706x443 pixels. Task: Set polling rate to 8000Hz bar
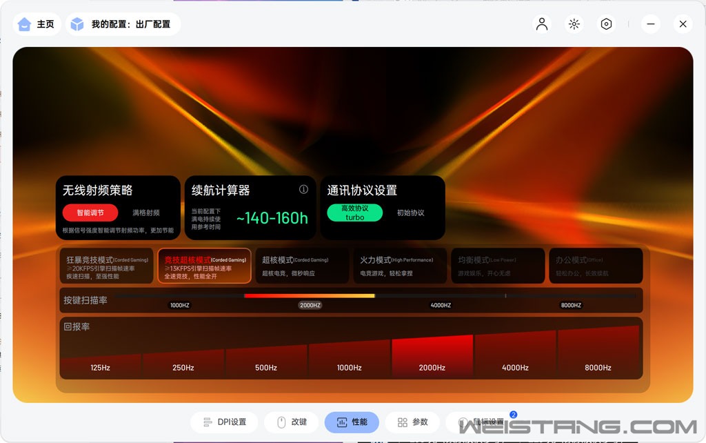[x=598, y=353]
